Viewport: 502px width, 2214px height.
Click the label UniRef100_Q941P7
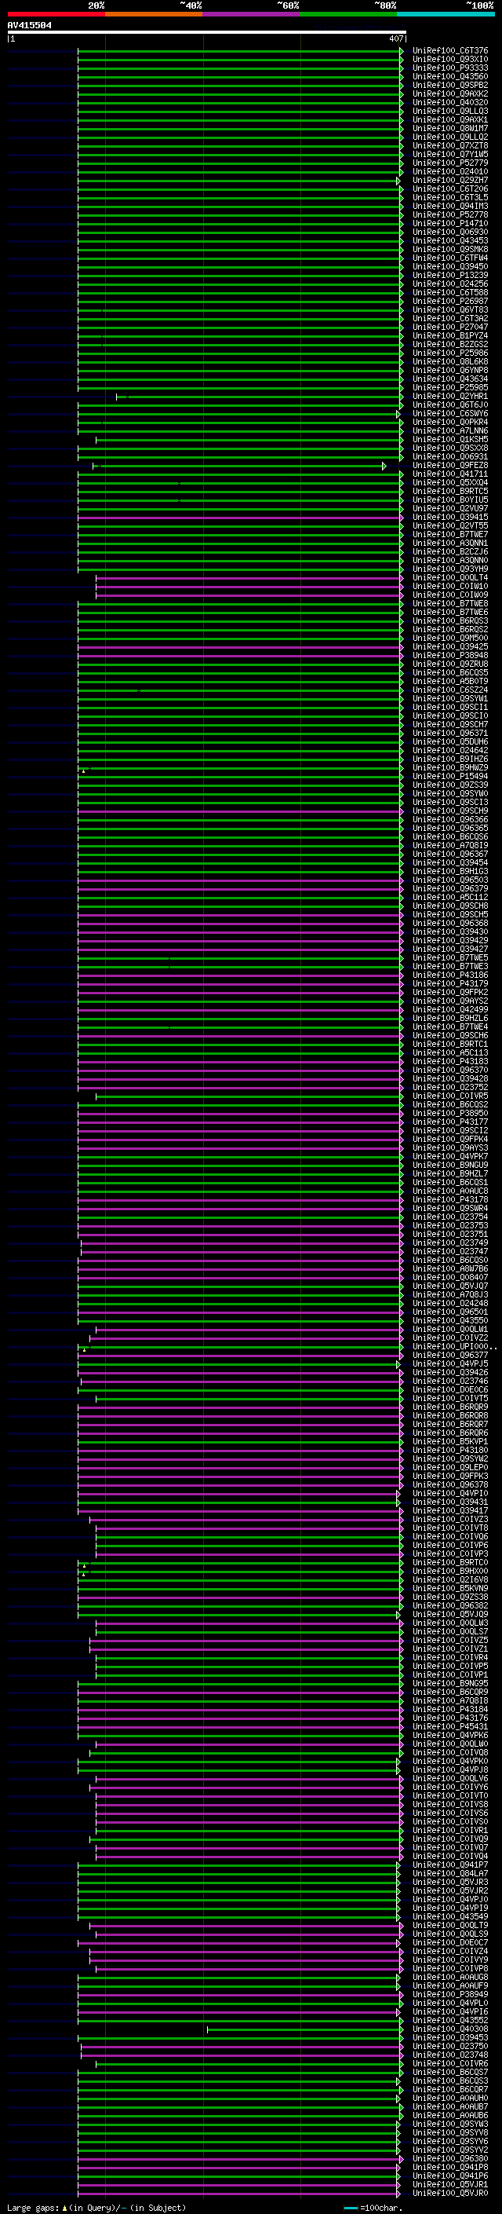click(x=450, y=1865)
